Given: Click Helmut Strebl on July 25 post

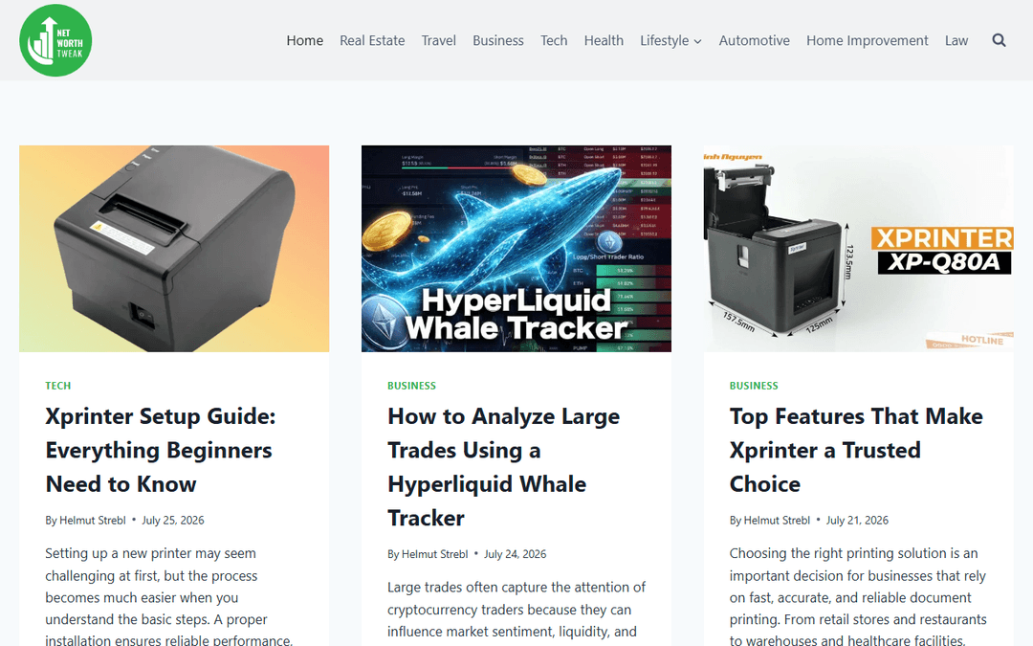Looking at the screenshot, I should (x=92, y=520).
